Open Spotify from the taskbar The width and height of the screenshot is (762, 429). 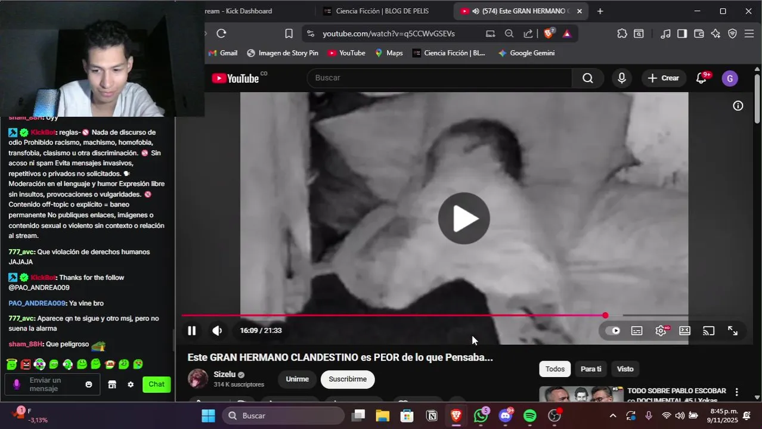click(x=529, y=415)
